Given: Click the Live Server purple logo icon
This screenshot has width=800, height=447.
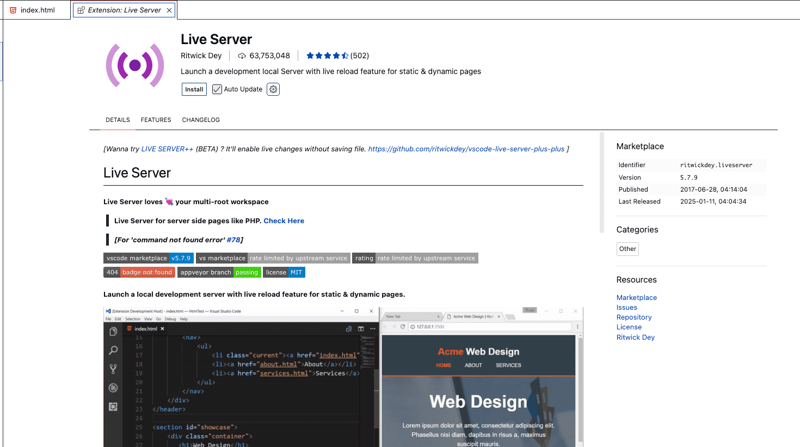Looking at the screenshot, I should (x=135, y=65).
